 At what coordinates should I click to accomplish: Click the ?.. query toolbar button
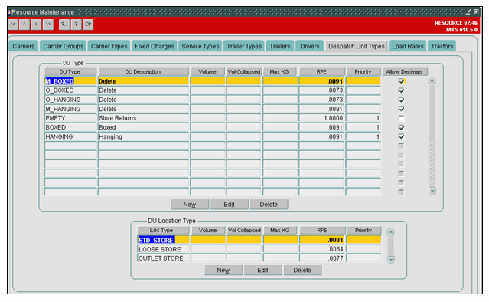tap(64, 25)
